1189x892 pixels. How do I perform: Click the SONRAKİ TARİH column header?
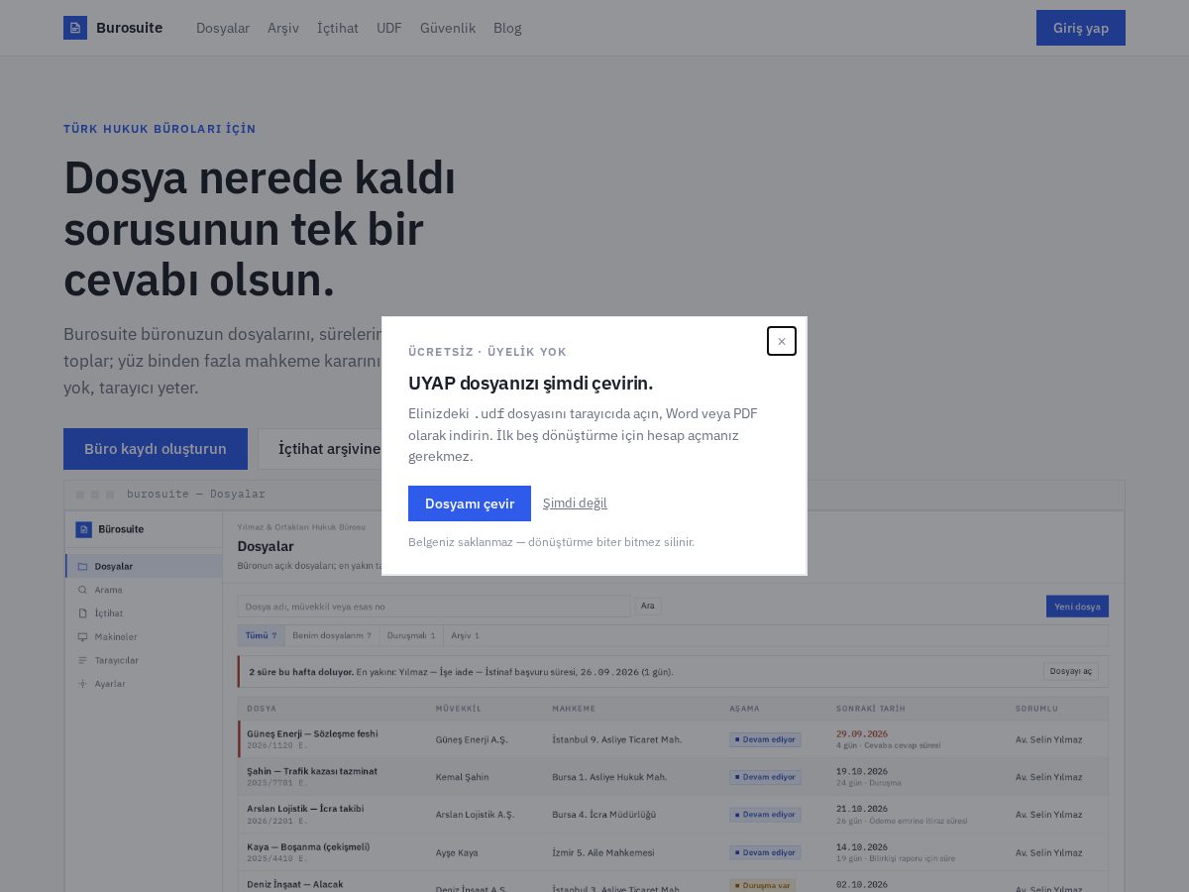(871, 709)
